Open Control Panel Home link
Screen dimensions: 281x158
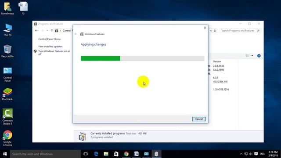click(x=49, y=39)
